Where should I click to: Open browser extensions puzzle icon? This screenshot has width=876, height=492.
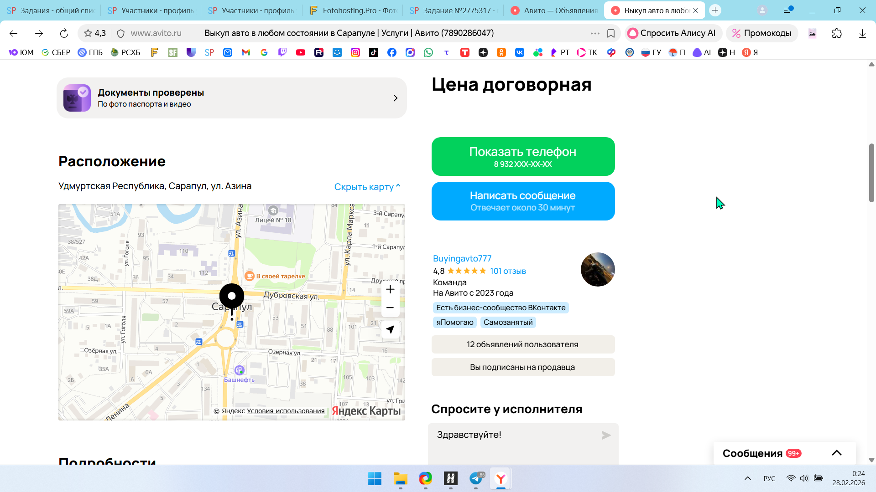tap(837, 33)
